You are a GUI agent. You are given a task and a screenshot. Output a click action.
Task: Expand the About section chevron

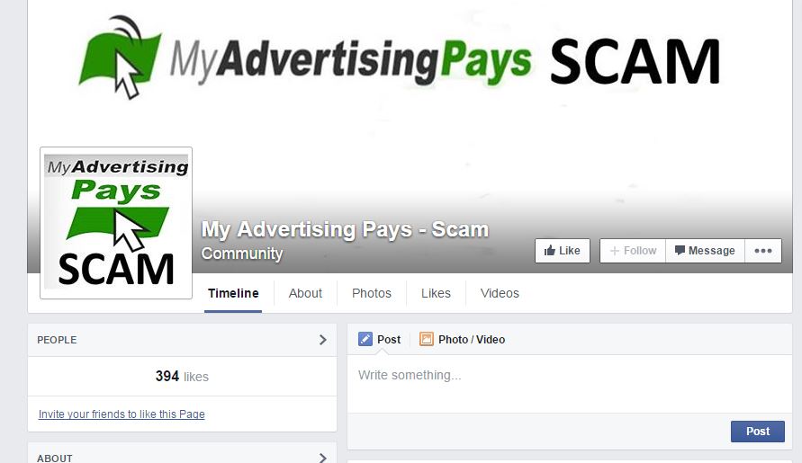click(323, 458)
